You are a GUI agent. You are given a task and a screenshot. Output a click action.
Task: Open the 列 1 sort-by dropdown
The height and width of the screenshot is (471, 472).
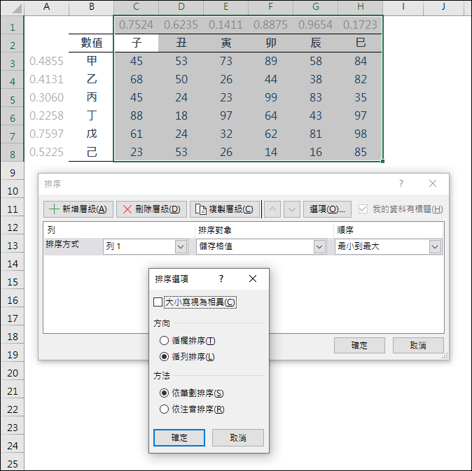click(x=181, y=246)
